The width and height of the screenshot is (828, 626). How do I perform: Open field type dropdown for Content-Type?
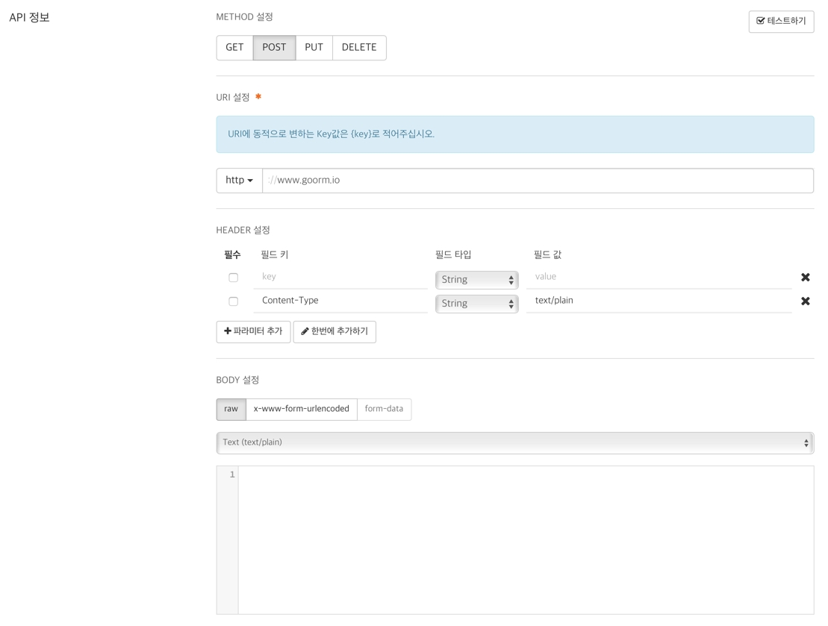tap(476, 304)
